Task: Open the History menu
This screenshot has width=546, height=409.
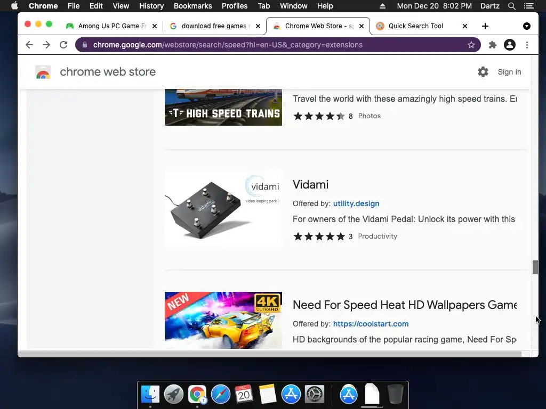Action: coord(151,6)
